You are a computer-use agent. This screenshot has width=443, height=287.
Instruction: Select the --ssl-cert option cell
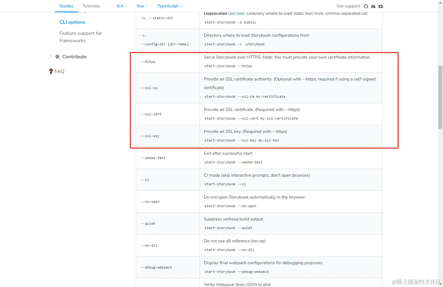[168, 114]
